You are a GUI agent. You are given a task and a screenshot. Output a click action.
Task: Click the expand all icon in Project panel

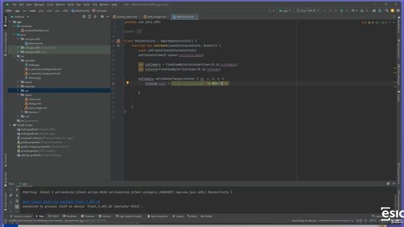[90, 17]
